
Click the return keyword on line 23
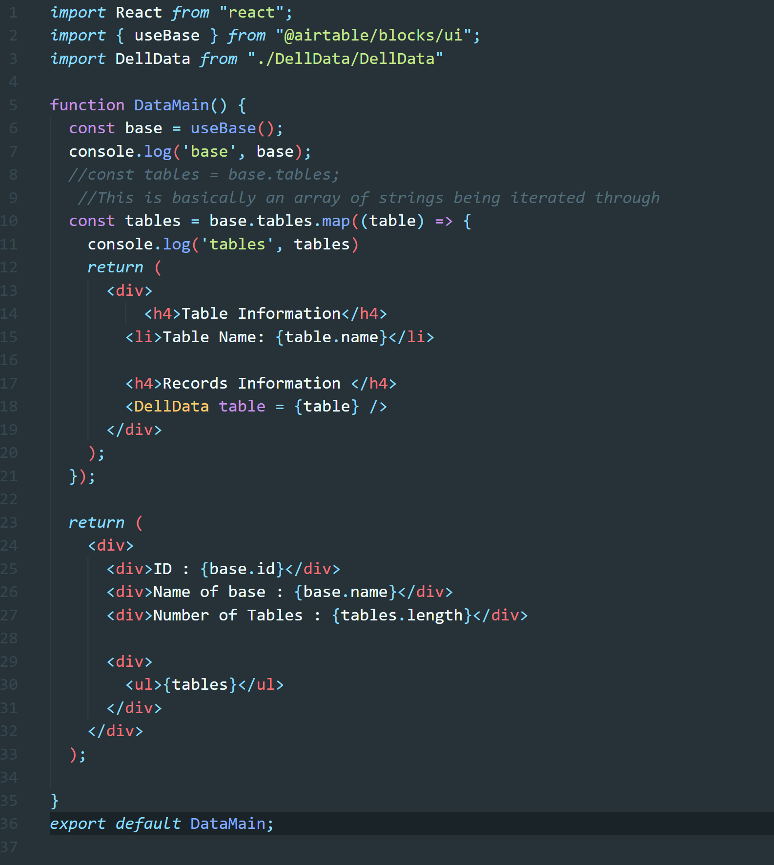(x=97, y=522)
